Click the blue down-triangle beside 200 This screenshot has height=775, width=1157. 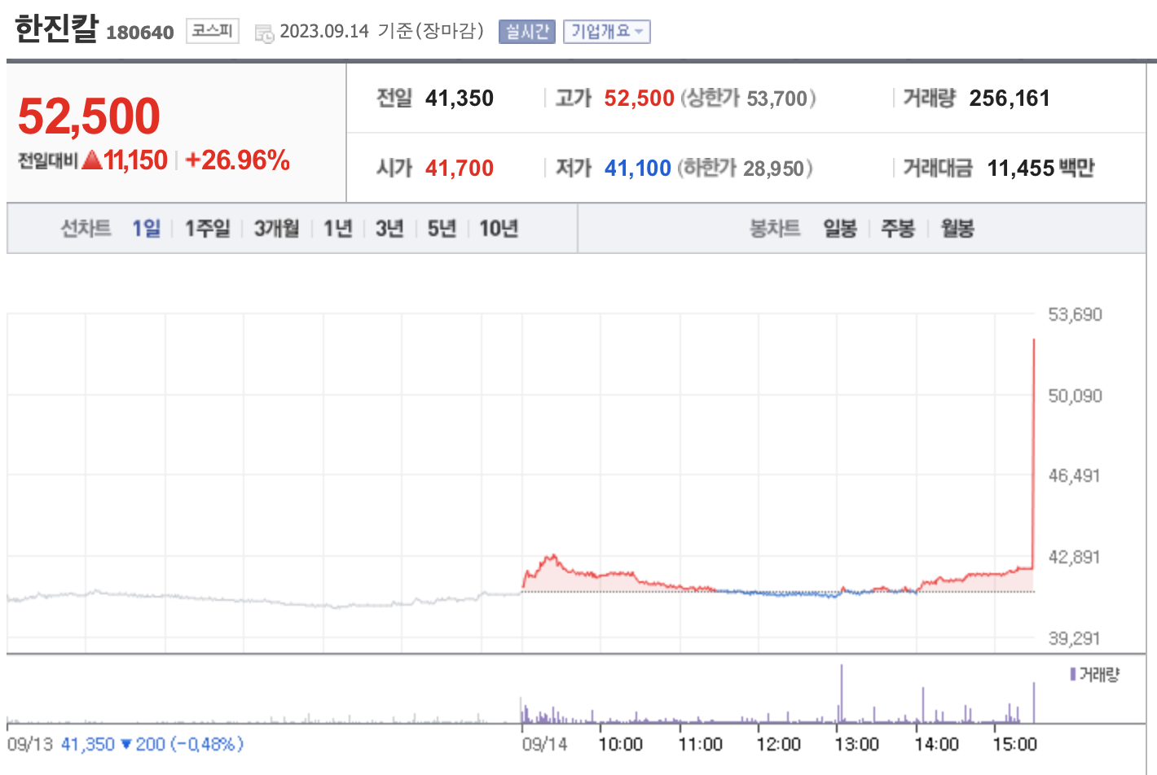[x=125, y=744]
